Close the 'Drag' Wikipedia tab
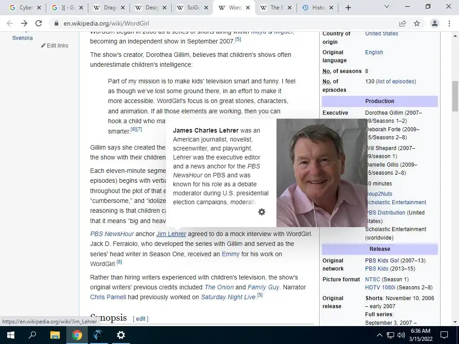459x344 pixels. point(123,8)
